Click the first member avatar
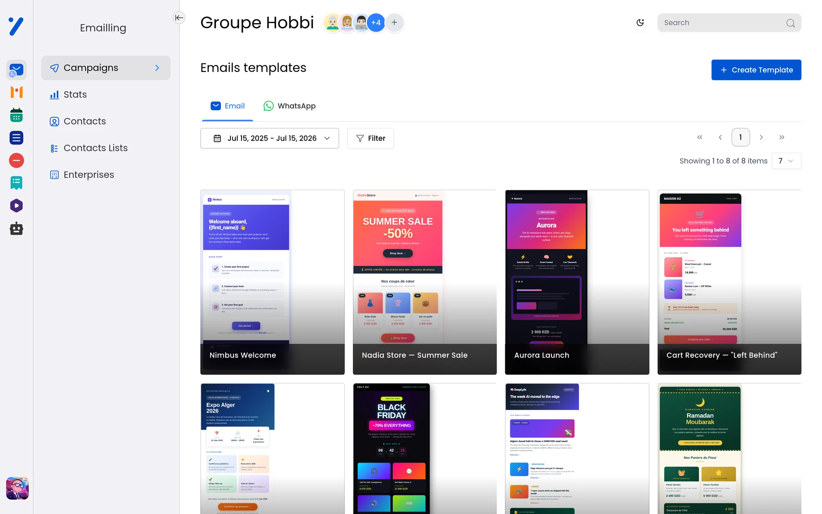The width and height of the screenshot is (822, 514). click(x=332, y=23)
